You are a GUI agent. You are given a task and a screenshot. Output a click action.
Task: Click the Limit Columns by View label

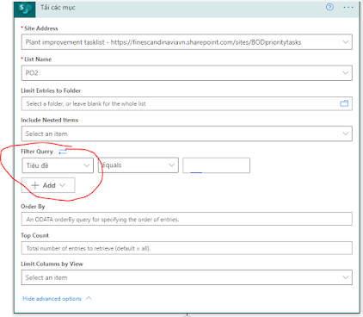point(52,264)
